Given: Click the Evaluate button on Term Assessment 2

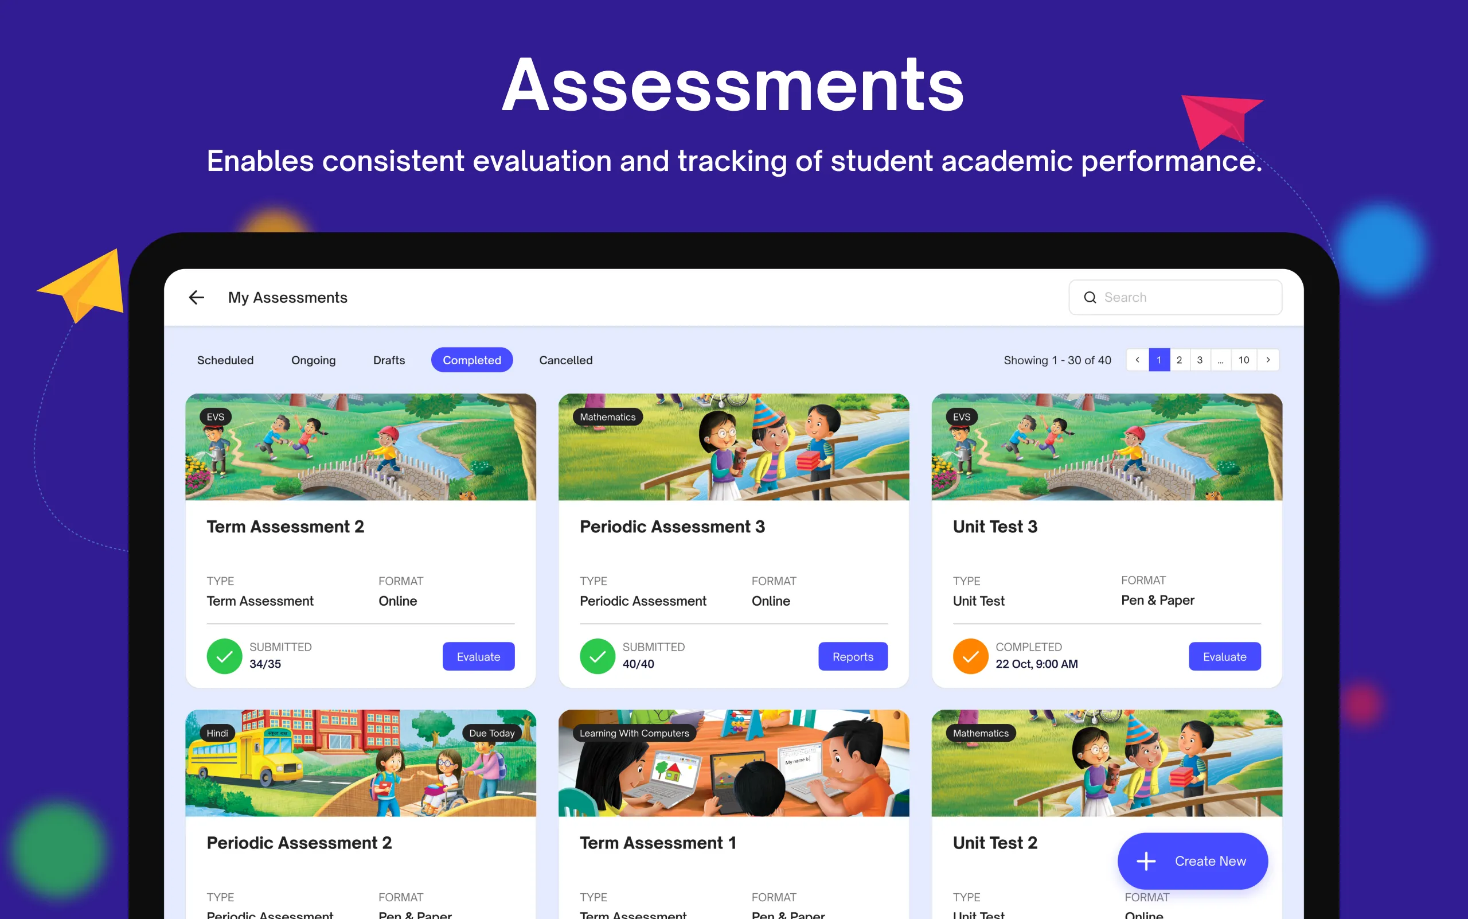Looking at the screenshot, I should [x=478, y=656].
